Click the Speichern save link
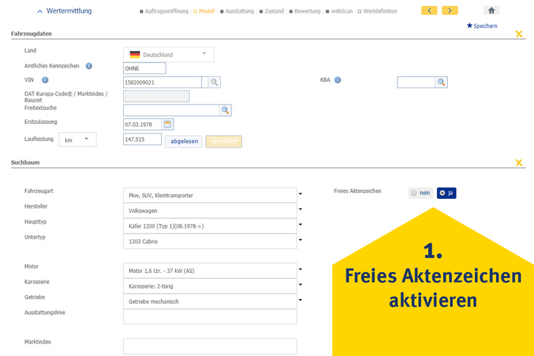Image resolution: width=534 pixels, height=356 pixels. [482, 26]
